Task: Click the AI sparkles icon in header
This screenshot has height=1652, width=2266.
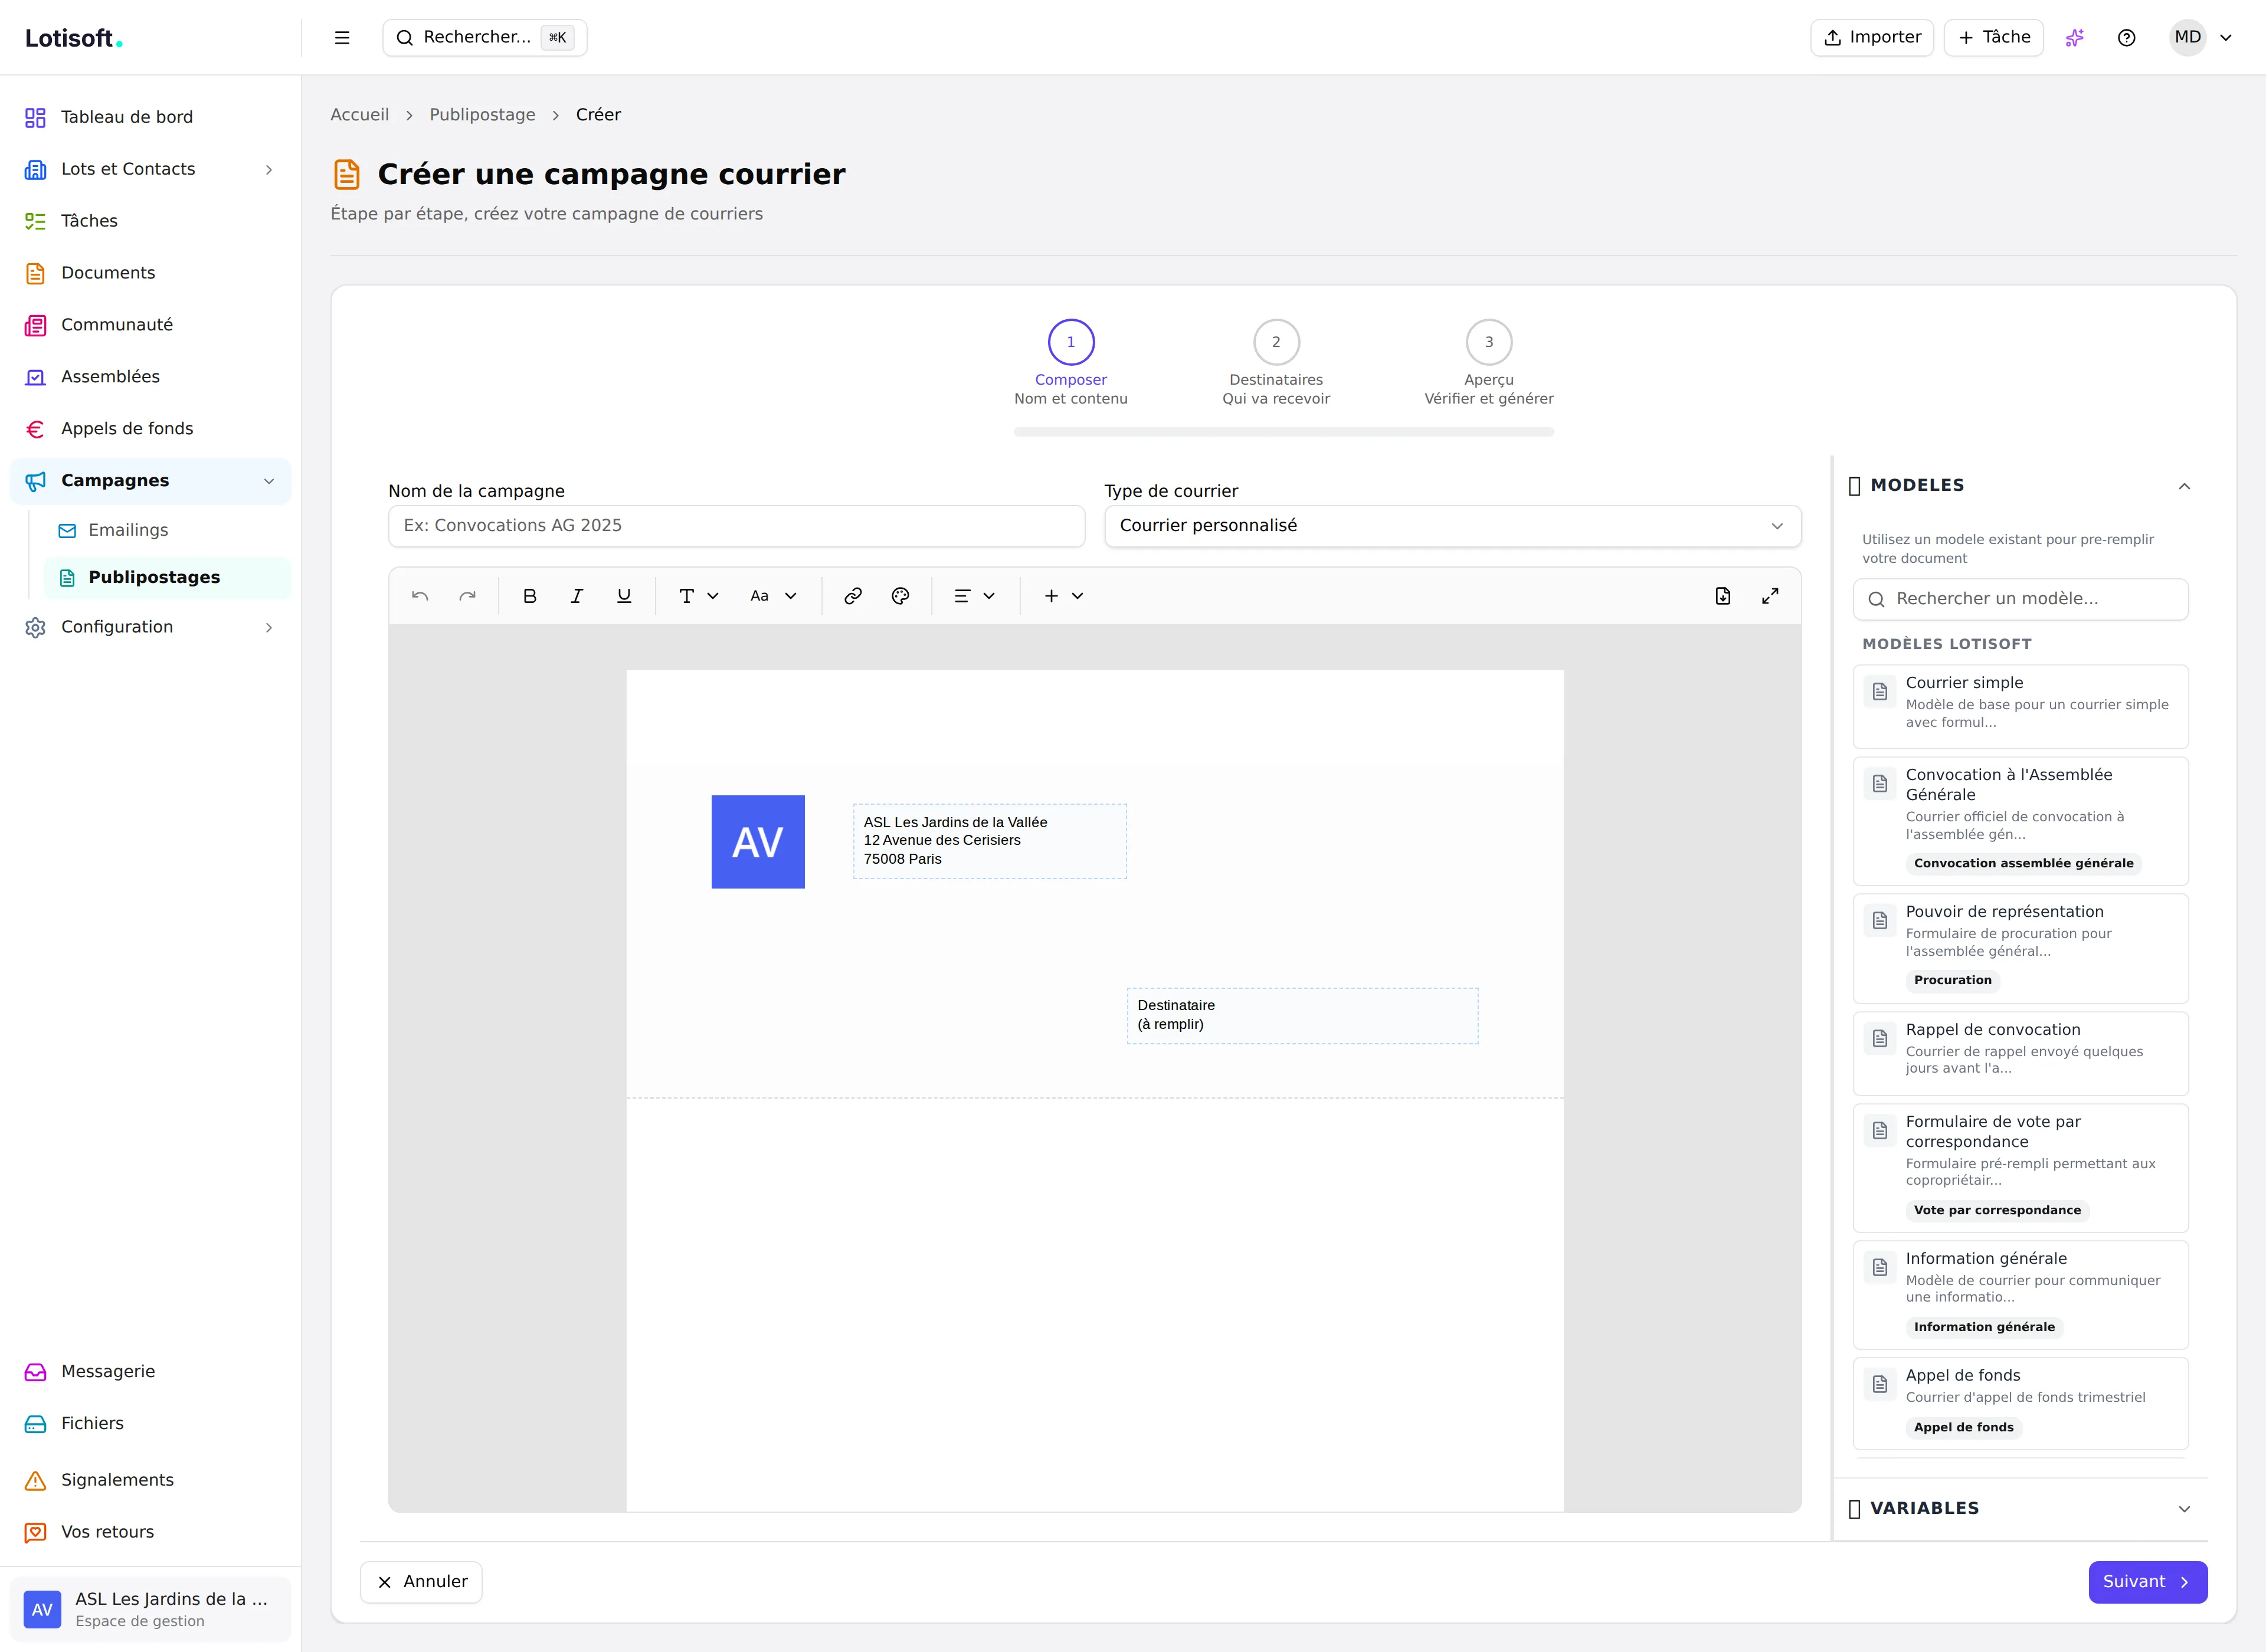Action: (2075, 37)
